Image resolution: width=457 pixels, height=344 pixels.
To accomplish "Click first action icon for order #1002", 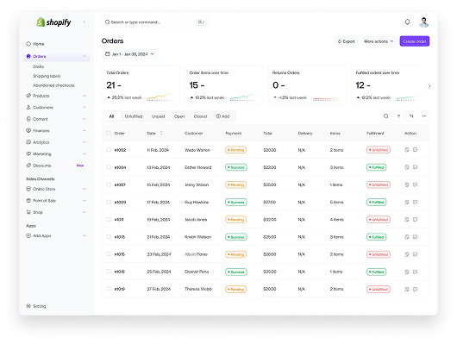I will pyautogui.click(x=407, y=150).
